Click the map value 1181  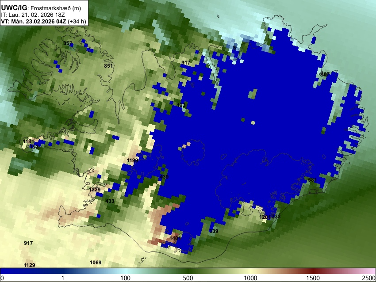coord(29,141)
